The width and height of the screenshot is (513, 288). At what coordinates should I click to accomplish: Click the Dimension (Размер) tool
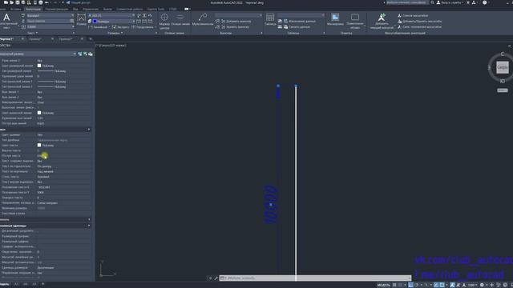click(81, 20)
